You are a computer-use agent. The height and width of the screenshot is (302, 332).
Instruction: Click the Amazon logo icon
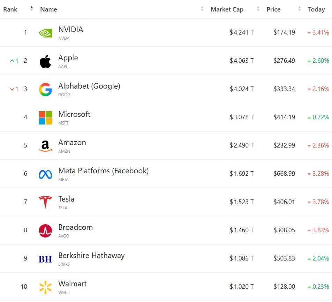pyautogui.click(x=45, y=146)
